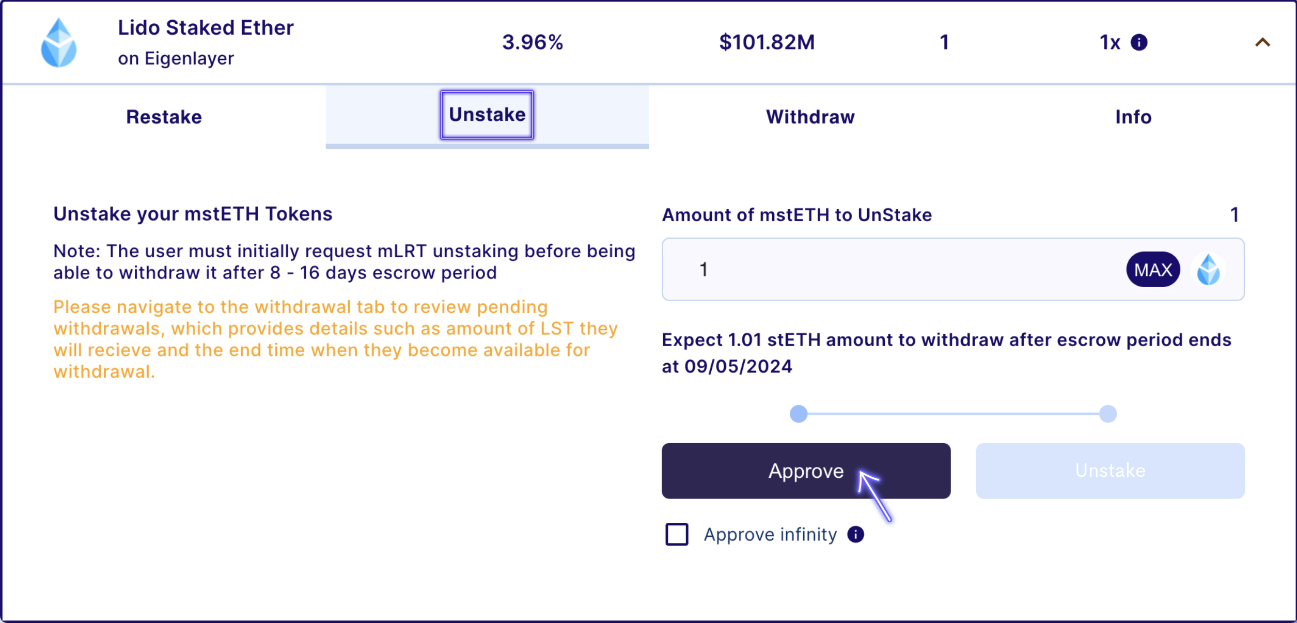The image size is (1297, 623).
Task: Click the stETH token icon in amount field
Action: 1208,270
